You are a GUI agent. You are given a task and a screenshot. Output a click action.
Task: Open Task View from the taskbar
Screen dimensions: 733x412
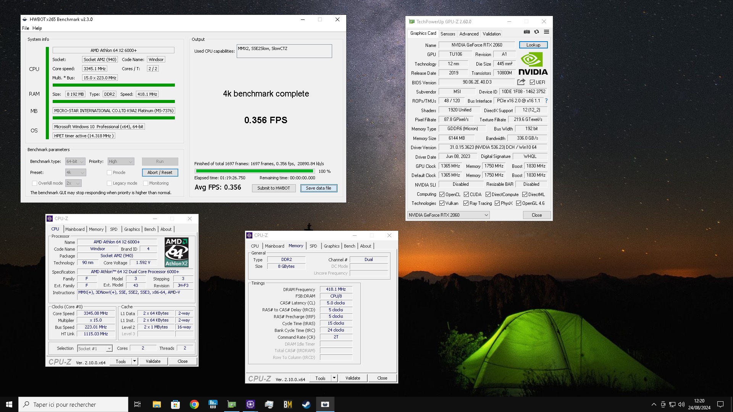point(137,404)
